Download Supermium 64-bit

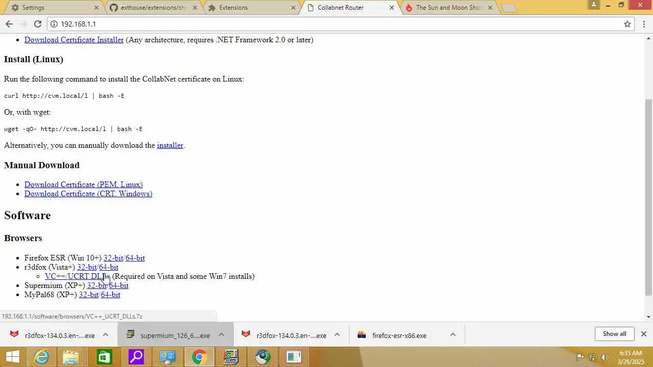tap(119, 285)
